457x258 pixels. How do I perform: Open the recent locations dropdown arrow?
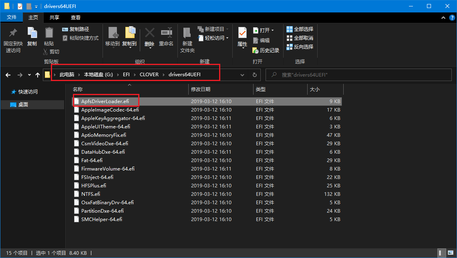pyautogui.click(x=29, y=75)
